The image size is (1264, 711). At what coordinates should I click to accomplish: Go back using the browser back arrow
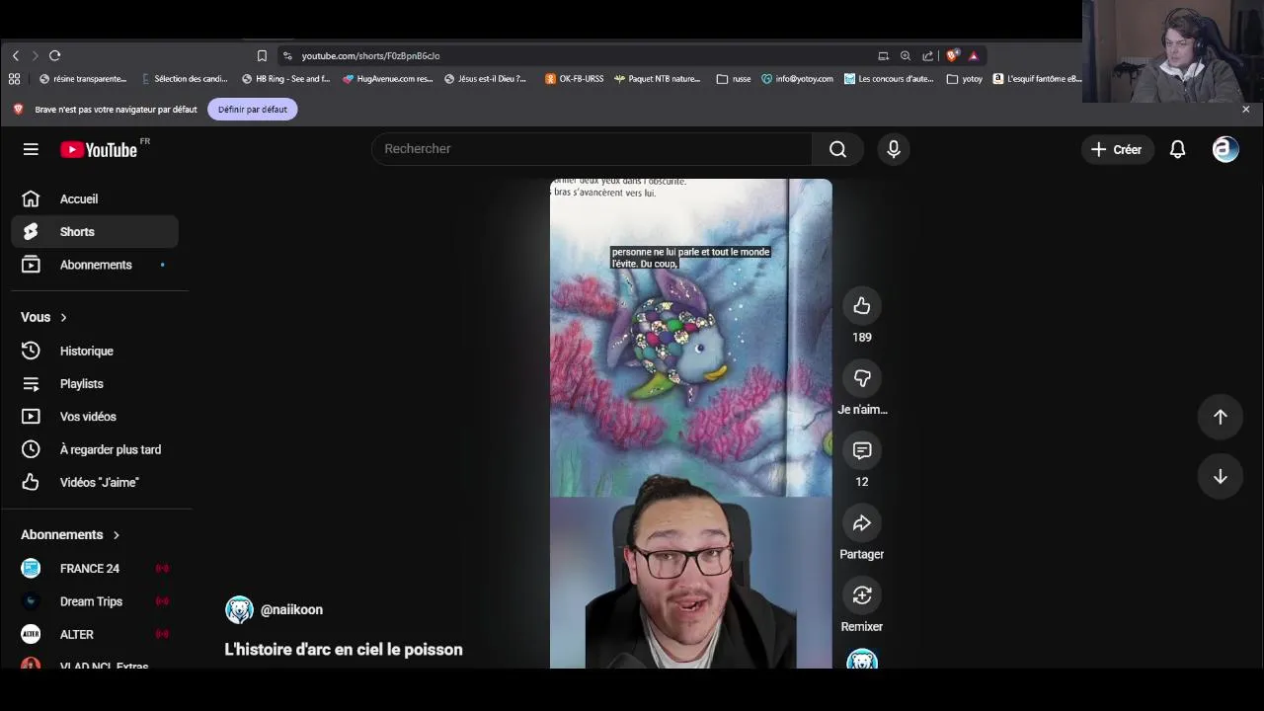click(x=15, y=56)
